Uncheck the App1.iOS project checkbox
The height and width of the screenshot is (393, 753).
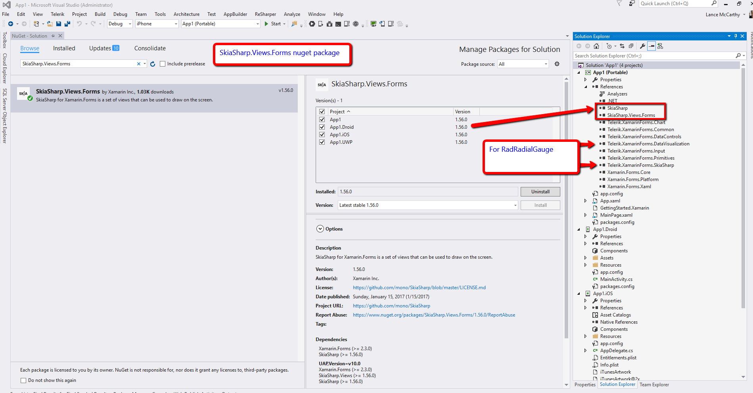click(322, 135)
